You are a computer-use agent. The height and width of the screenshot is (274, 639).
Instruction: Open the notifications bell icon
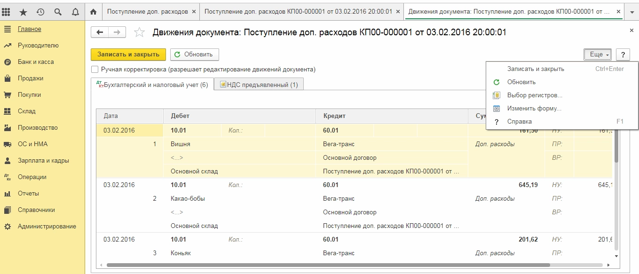click(x=75, y=12)
